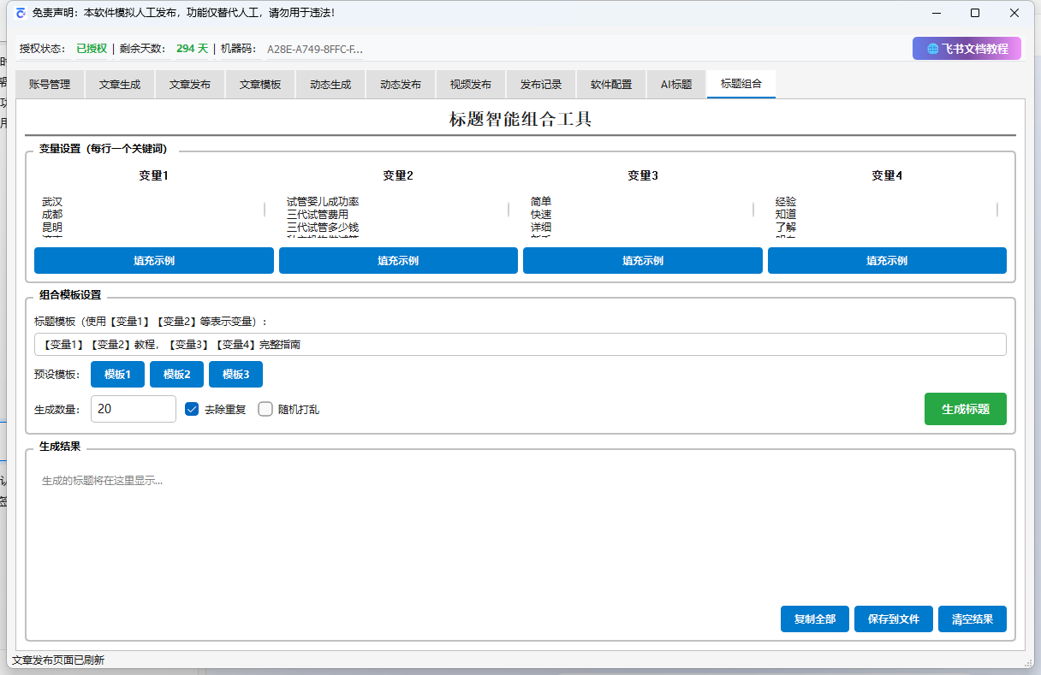Go to the 软件配置 tab
Image resolution: width=1041 pixels, height=675 pixels.
(610, 84)
